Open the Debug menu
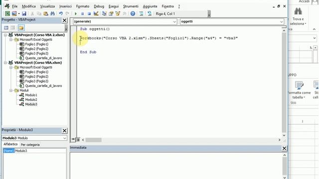Viewport: 319px width, 179px height. pyautogui.click(x=99, y=6)
